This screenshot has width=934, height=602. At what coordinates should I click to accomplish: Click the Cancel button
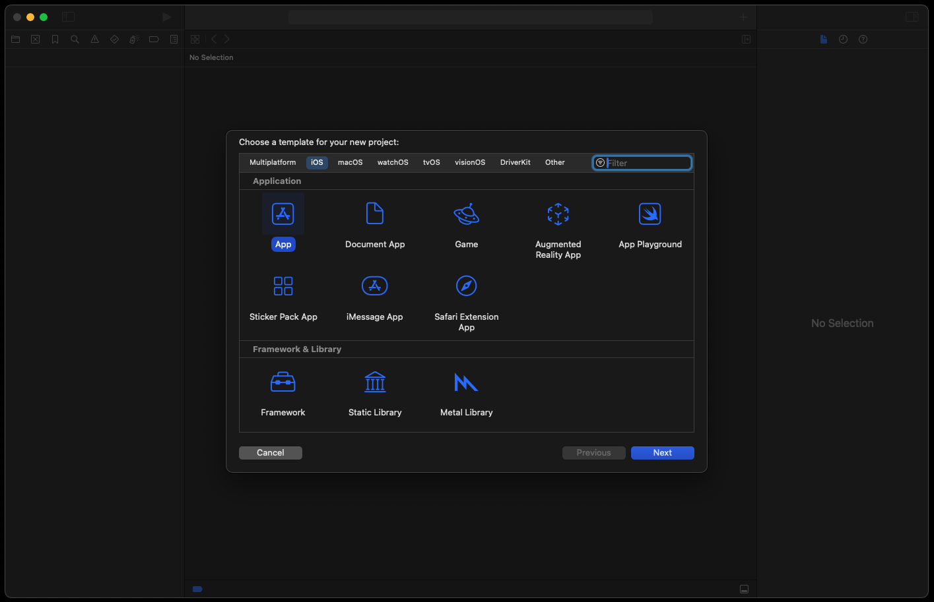271,453
